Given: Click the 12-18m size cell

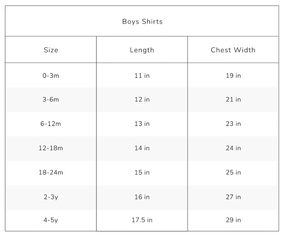Looking at the screenshot, I should tap(51, 148).
